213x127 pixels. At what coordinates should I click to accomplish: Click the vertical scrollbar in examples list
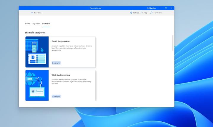(x=173, y=43)
